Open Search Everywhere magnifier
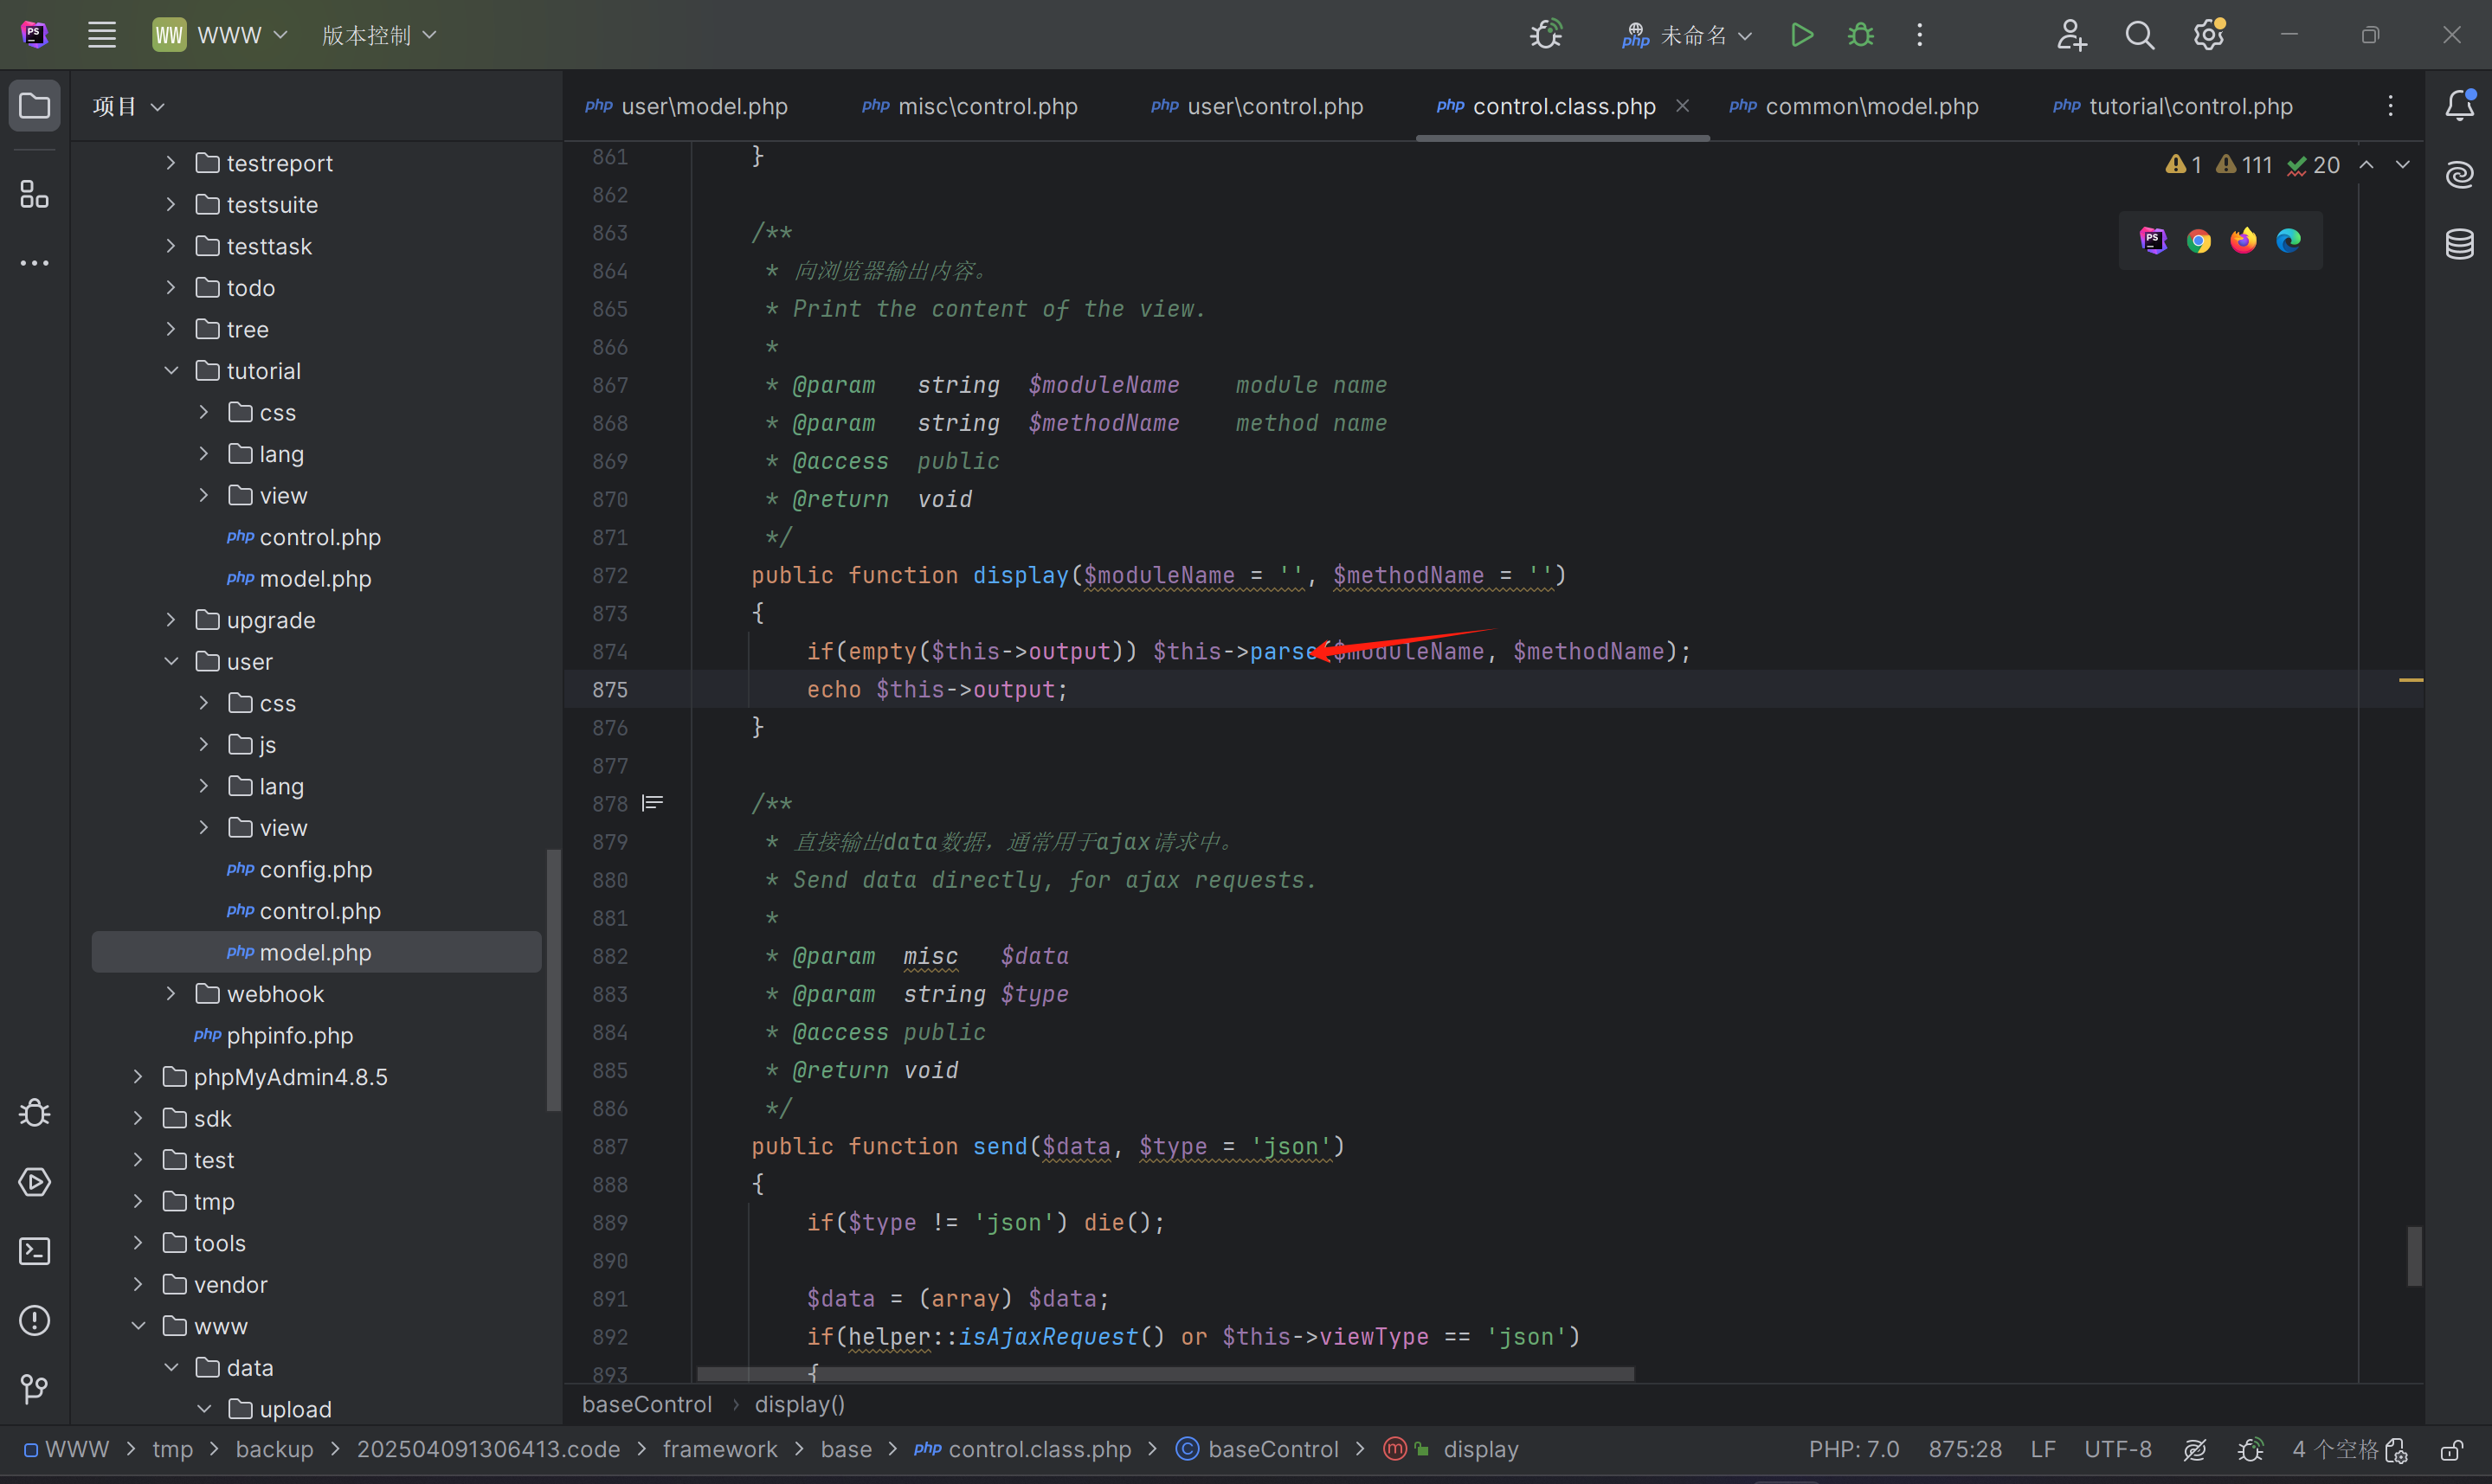 tap(2139, 35)
